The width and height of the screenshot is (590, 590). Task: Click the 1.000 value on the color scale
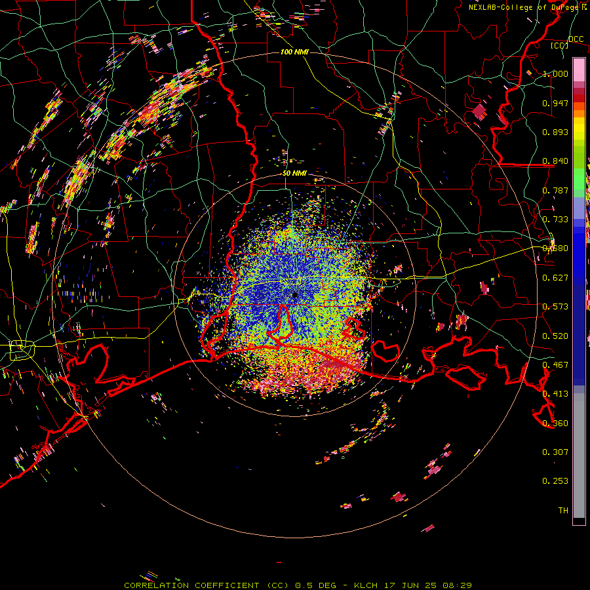(x=555, y=73)
